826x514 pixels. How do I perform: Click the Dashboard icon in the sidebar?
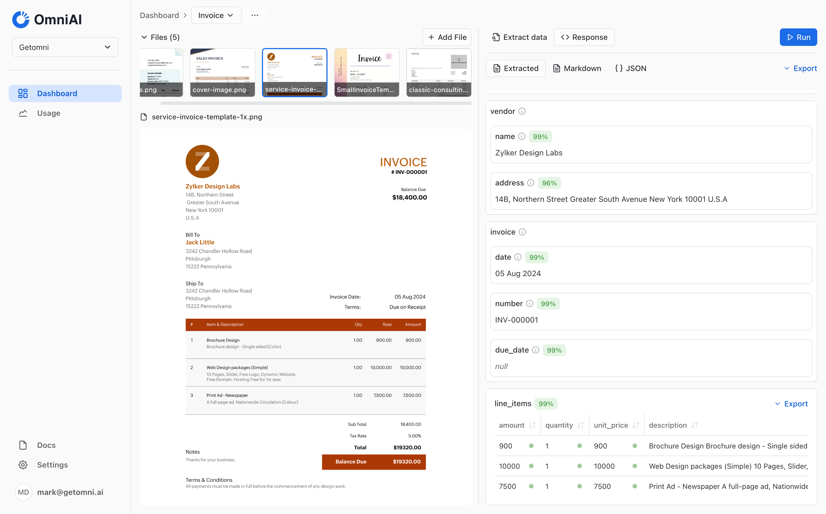click(23, 93)
